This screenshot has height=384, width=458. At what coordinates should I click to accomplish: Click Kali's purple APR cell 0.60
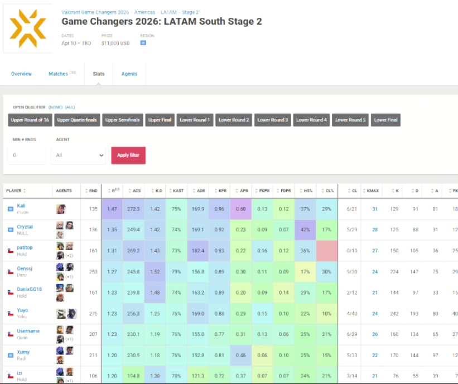[x=240, y=209]
